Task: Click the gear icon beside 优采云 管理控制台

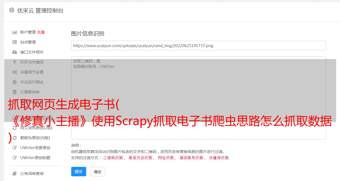Action: click(x=12, y=10)
